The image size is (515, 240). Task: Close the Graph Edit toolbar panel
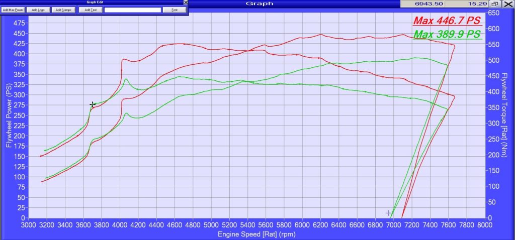coord(185,3)
